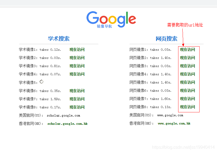Screen dimensions: 217x152
Task: Click the 网页搜索 heading
Action: [167, 39]
